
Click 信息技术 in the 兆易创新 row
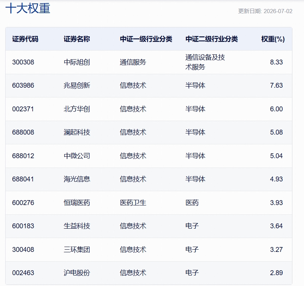coord(133,85)
